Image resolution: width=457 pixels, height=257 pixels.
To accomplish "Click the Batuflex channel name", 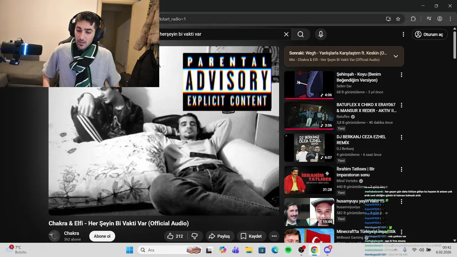I will click(x=343, y=117).
